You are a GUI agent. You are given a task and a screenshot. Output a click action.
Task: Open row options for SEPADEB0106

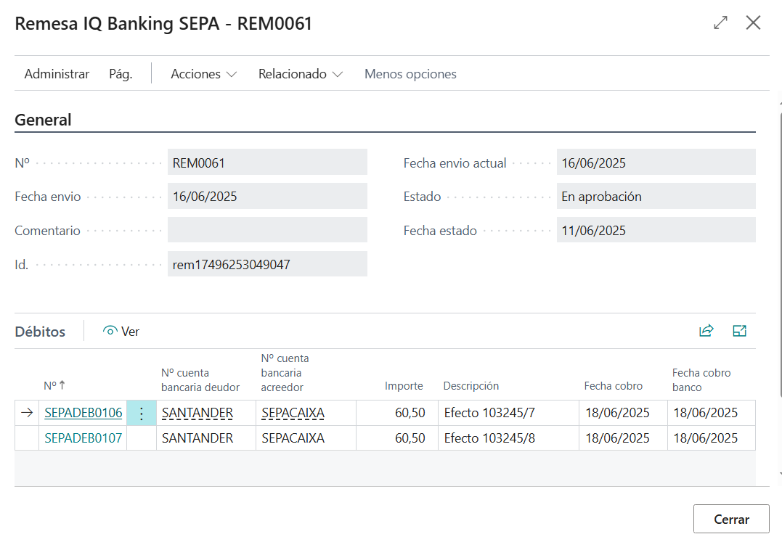tap(142, 414)
